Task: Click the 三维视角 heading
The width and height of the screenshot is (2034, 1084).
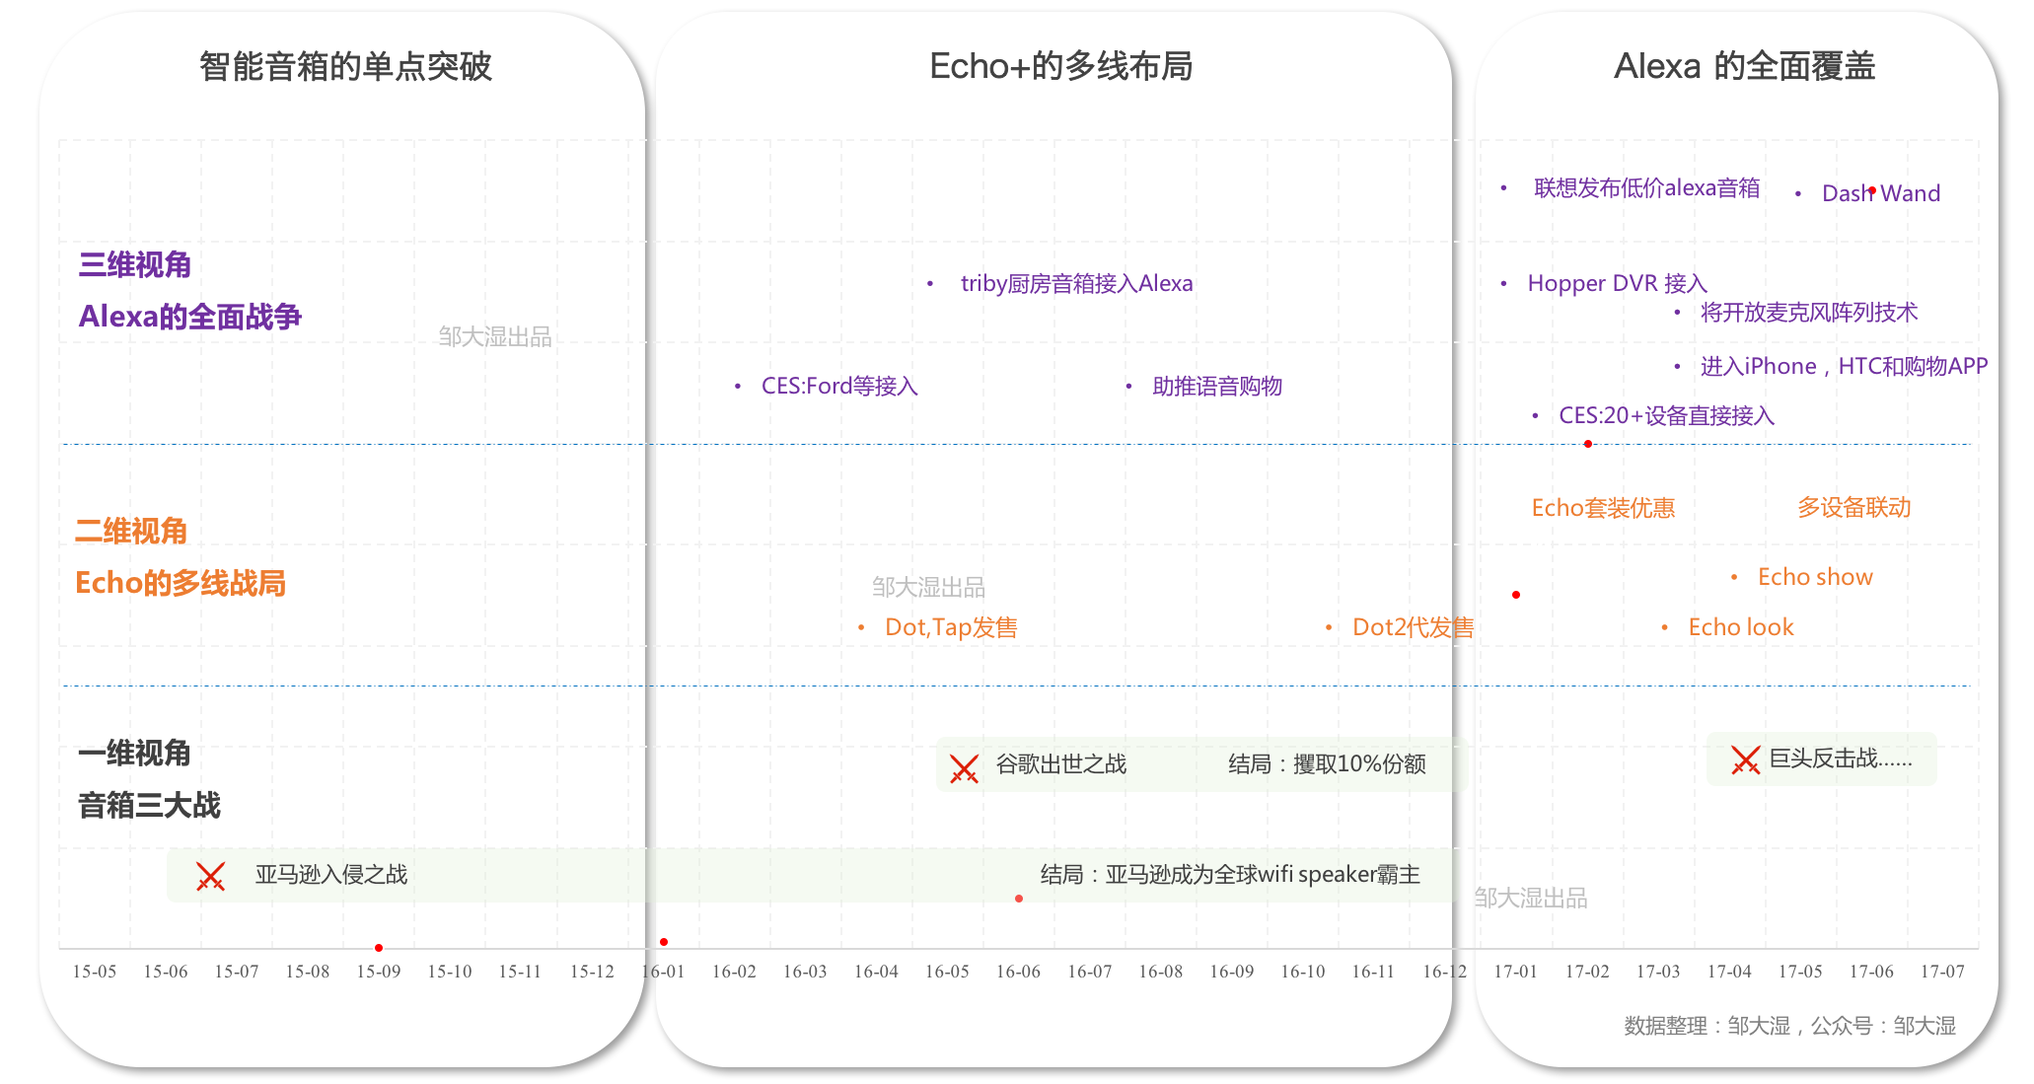Action: pos(135,264)
